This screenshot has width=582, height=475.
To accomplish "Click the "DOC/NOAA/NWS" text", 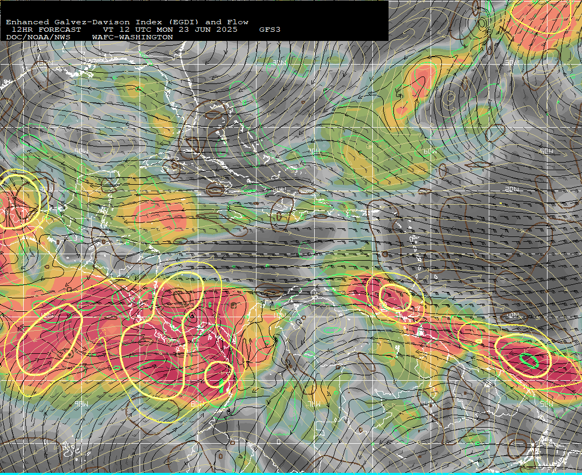I will coord(38,38).
